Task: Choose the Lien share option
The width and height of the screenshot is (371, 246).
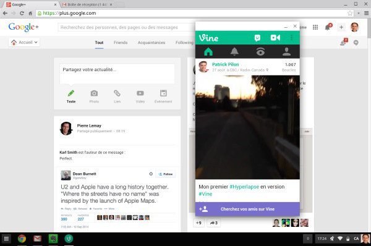Action: tap(117, 96)
